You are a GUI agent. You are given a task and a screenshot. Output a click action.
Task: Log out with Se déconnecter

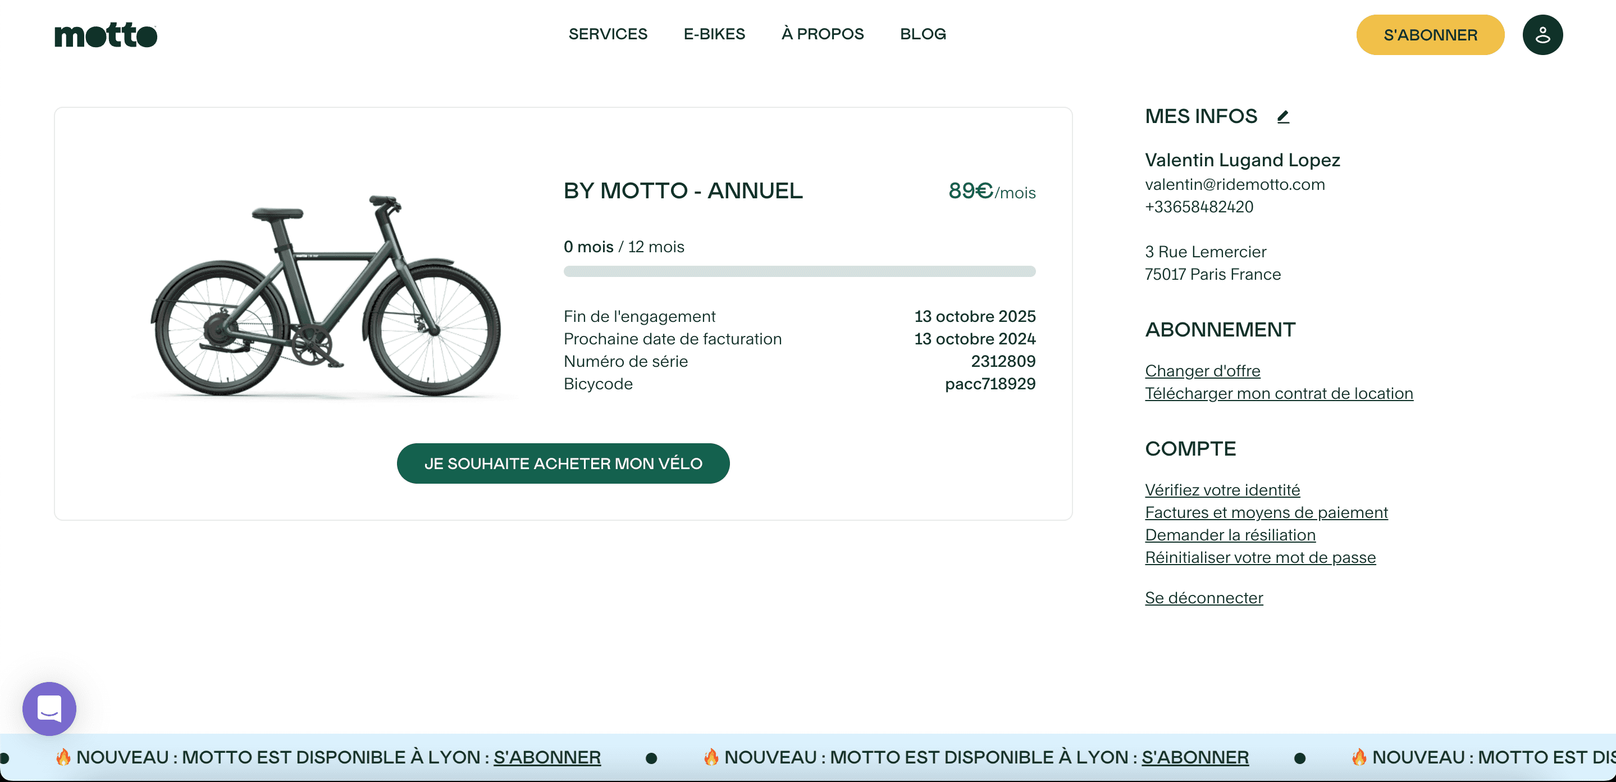pos(1203,598)
